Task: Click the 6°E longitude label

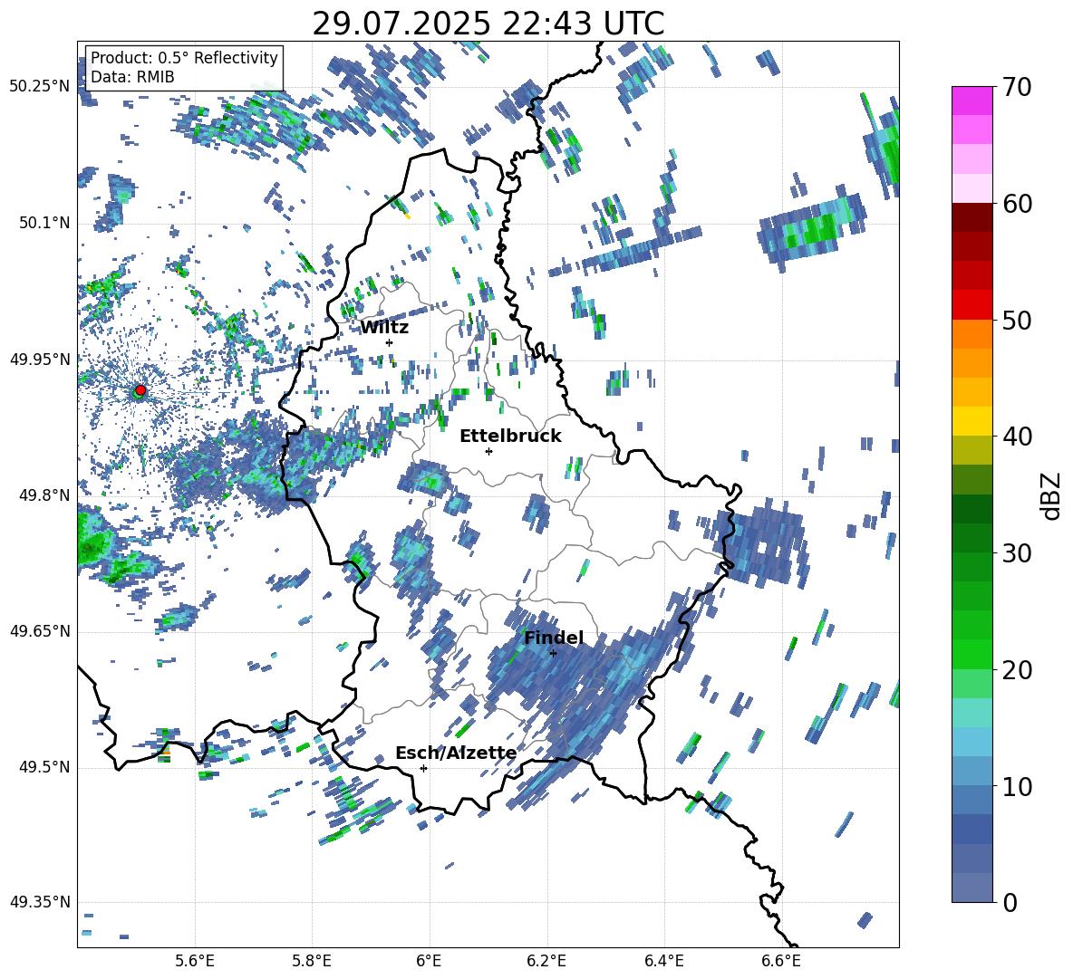Action: pyautogui.click(x=430, y=962)
